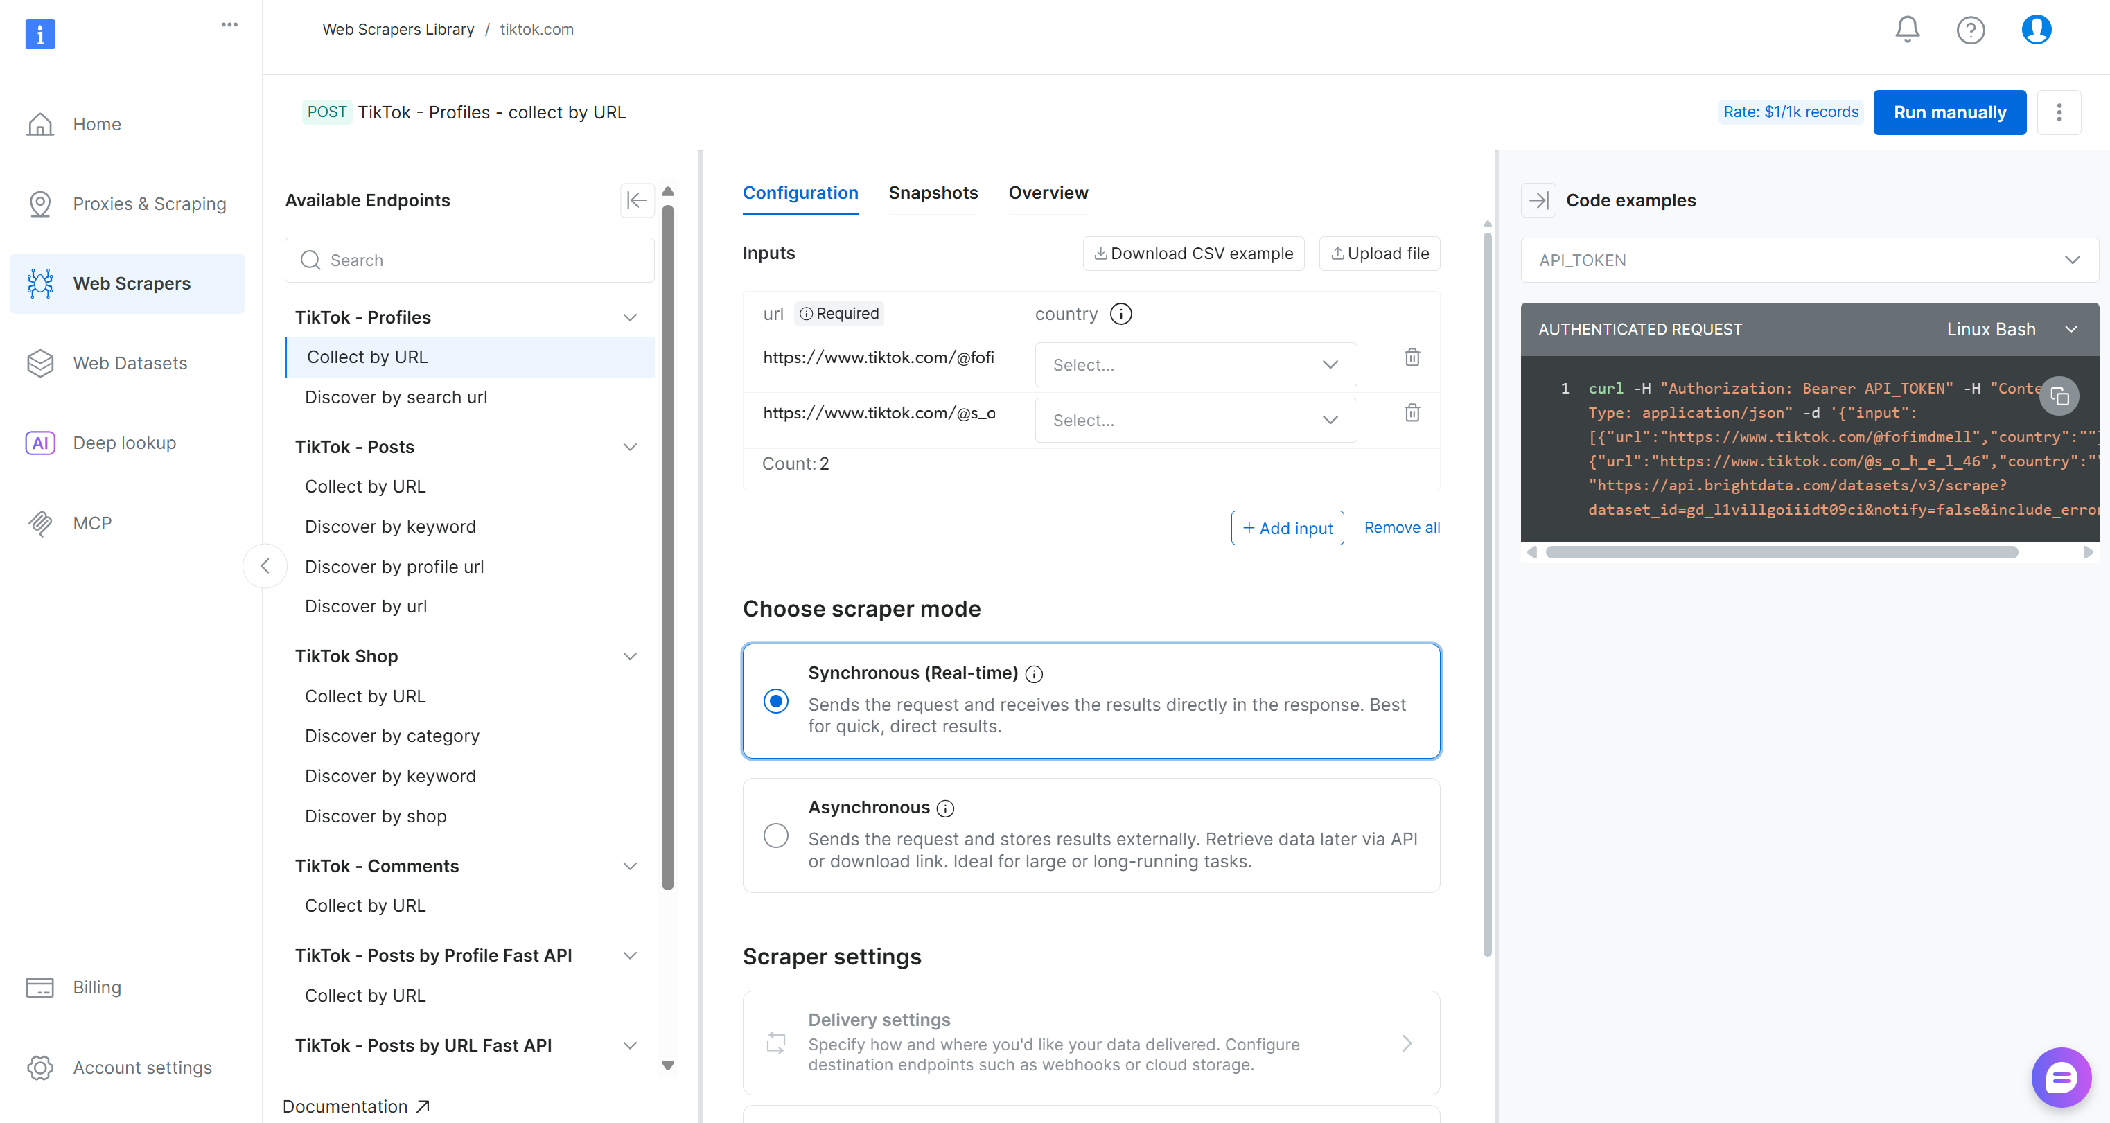
Task: Switch to the Snapshots tab
Action: [x=933, y=193]
